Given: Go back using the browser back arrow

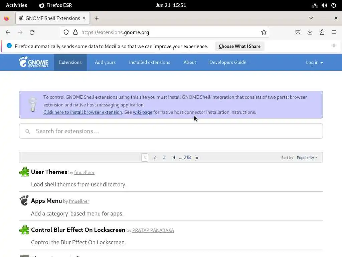Looking at the screenshot, I should click(8, 32).
